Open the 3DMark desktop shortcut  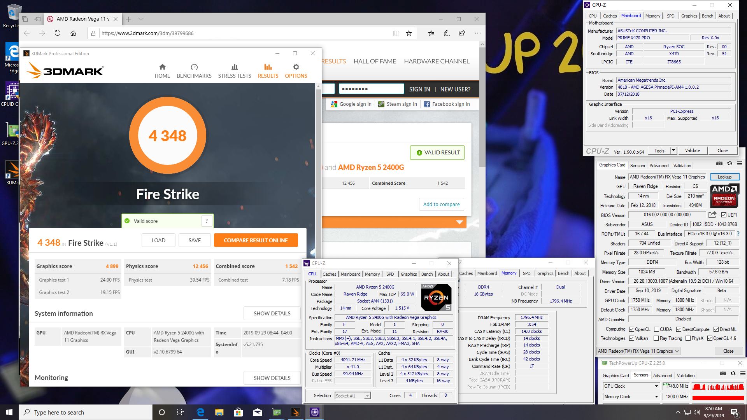click(x=12, y=172)
